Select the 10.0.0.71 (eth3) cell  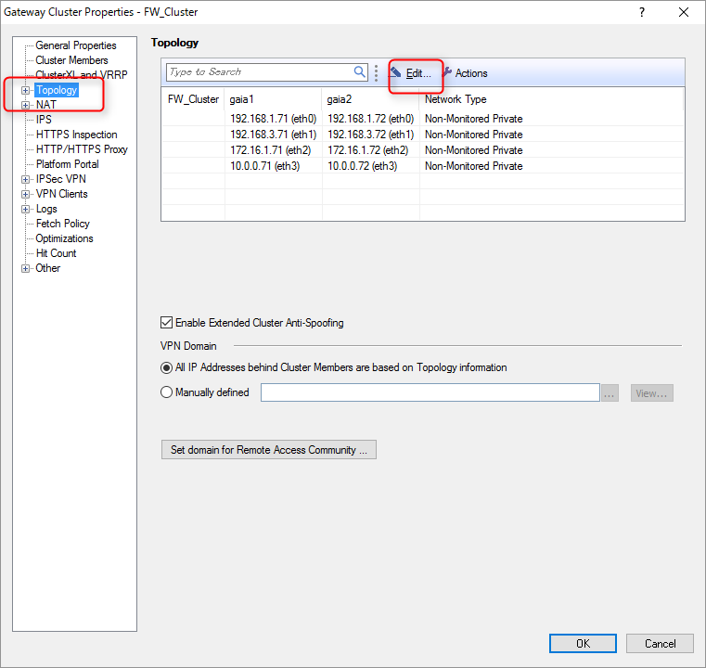point(274,166)
